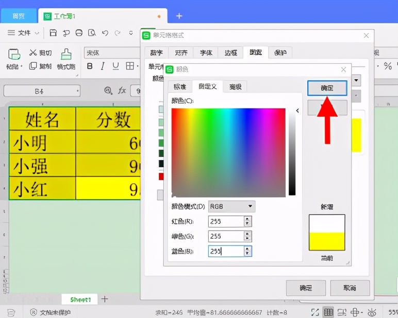
Task: Click the cell Borders icon
Action: (130, 66)
